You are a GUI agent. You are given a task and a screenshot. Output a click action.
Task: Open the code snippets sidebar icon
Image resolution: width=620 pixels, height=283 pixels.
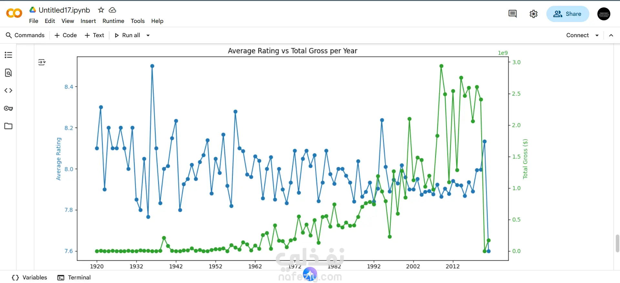[8, 90]
